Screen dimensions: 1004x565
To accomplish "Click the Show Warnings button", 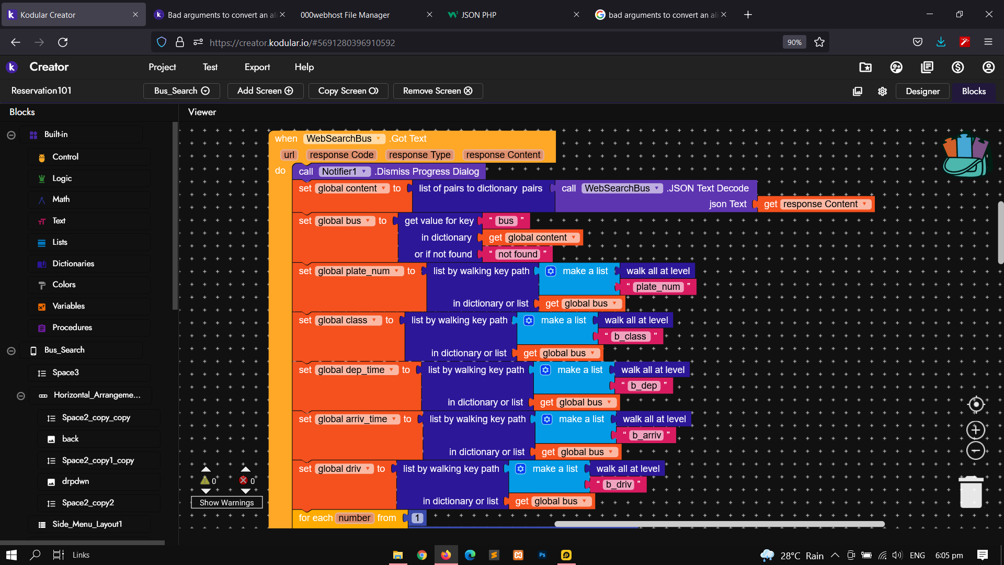I will (x=226, y=502).
